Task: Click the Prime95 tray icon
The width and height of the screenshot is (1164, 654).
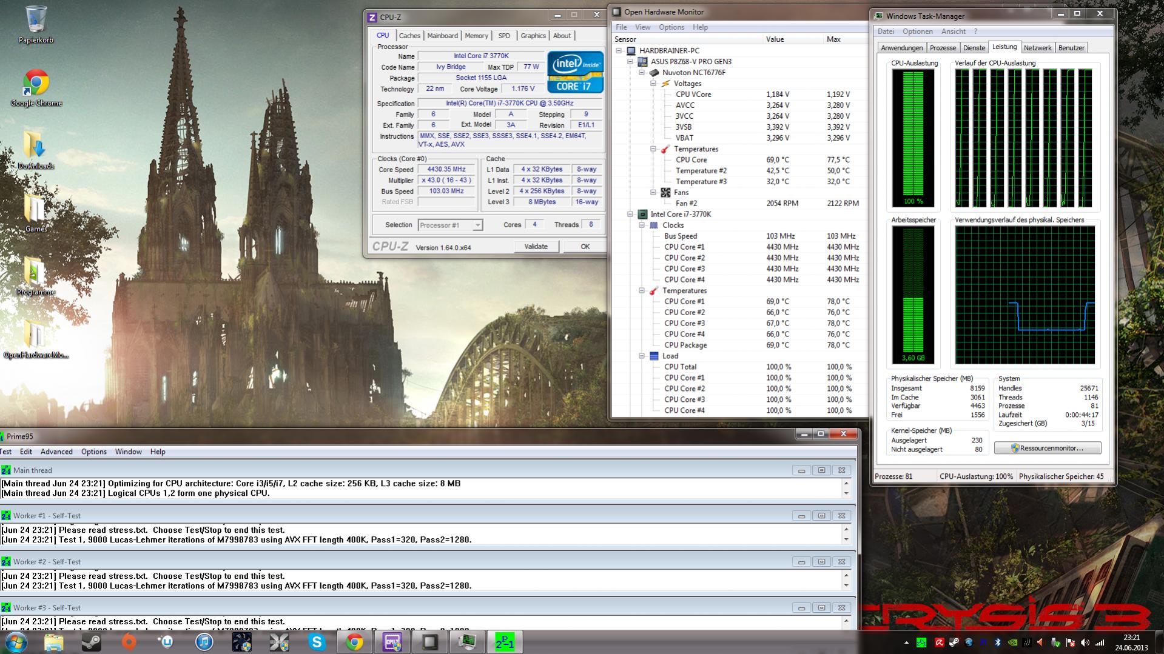Action: click(x=921, y=642)
